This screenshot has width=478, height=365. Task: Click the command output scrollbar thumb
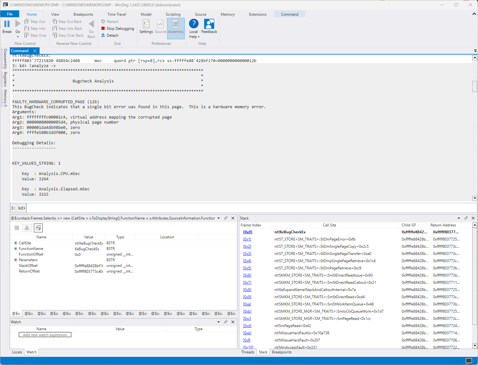(475, 86)
